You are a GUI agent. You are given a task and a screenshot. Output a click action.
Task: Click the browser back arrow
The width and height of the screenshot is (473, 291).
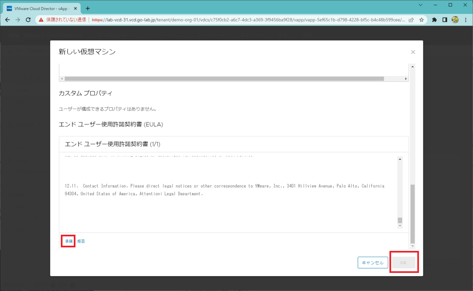pyautogui.click(x=7, y=19)
